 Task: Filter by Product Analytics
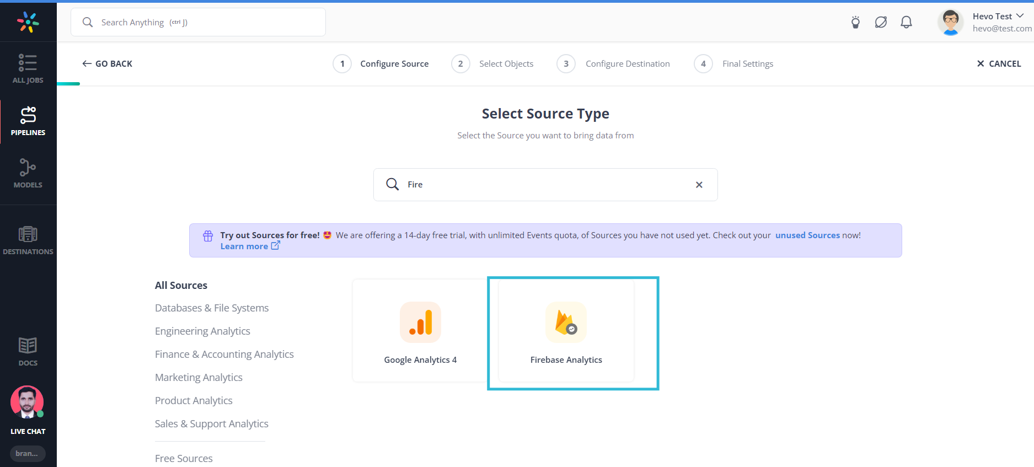point(194,400)
